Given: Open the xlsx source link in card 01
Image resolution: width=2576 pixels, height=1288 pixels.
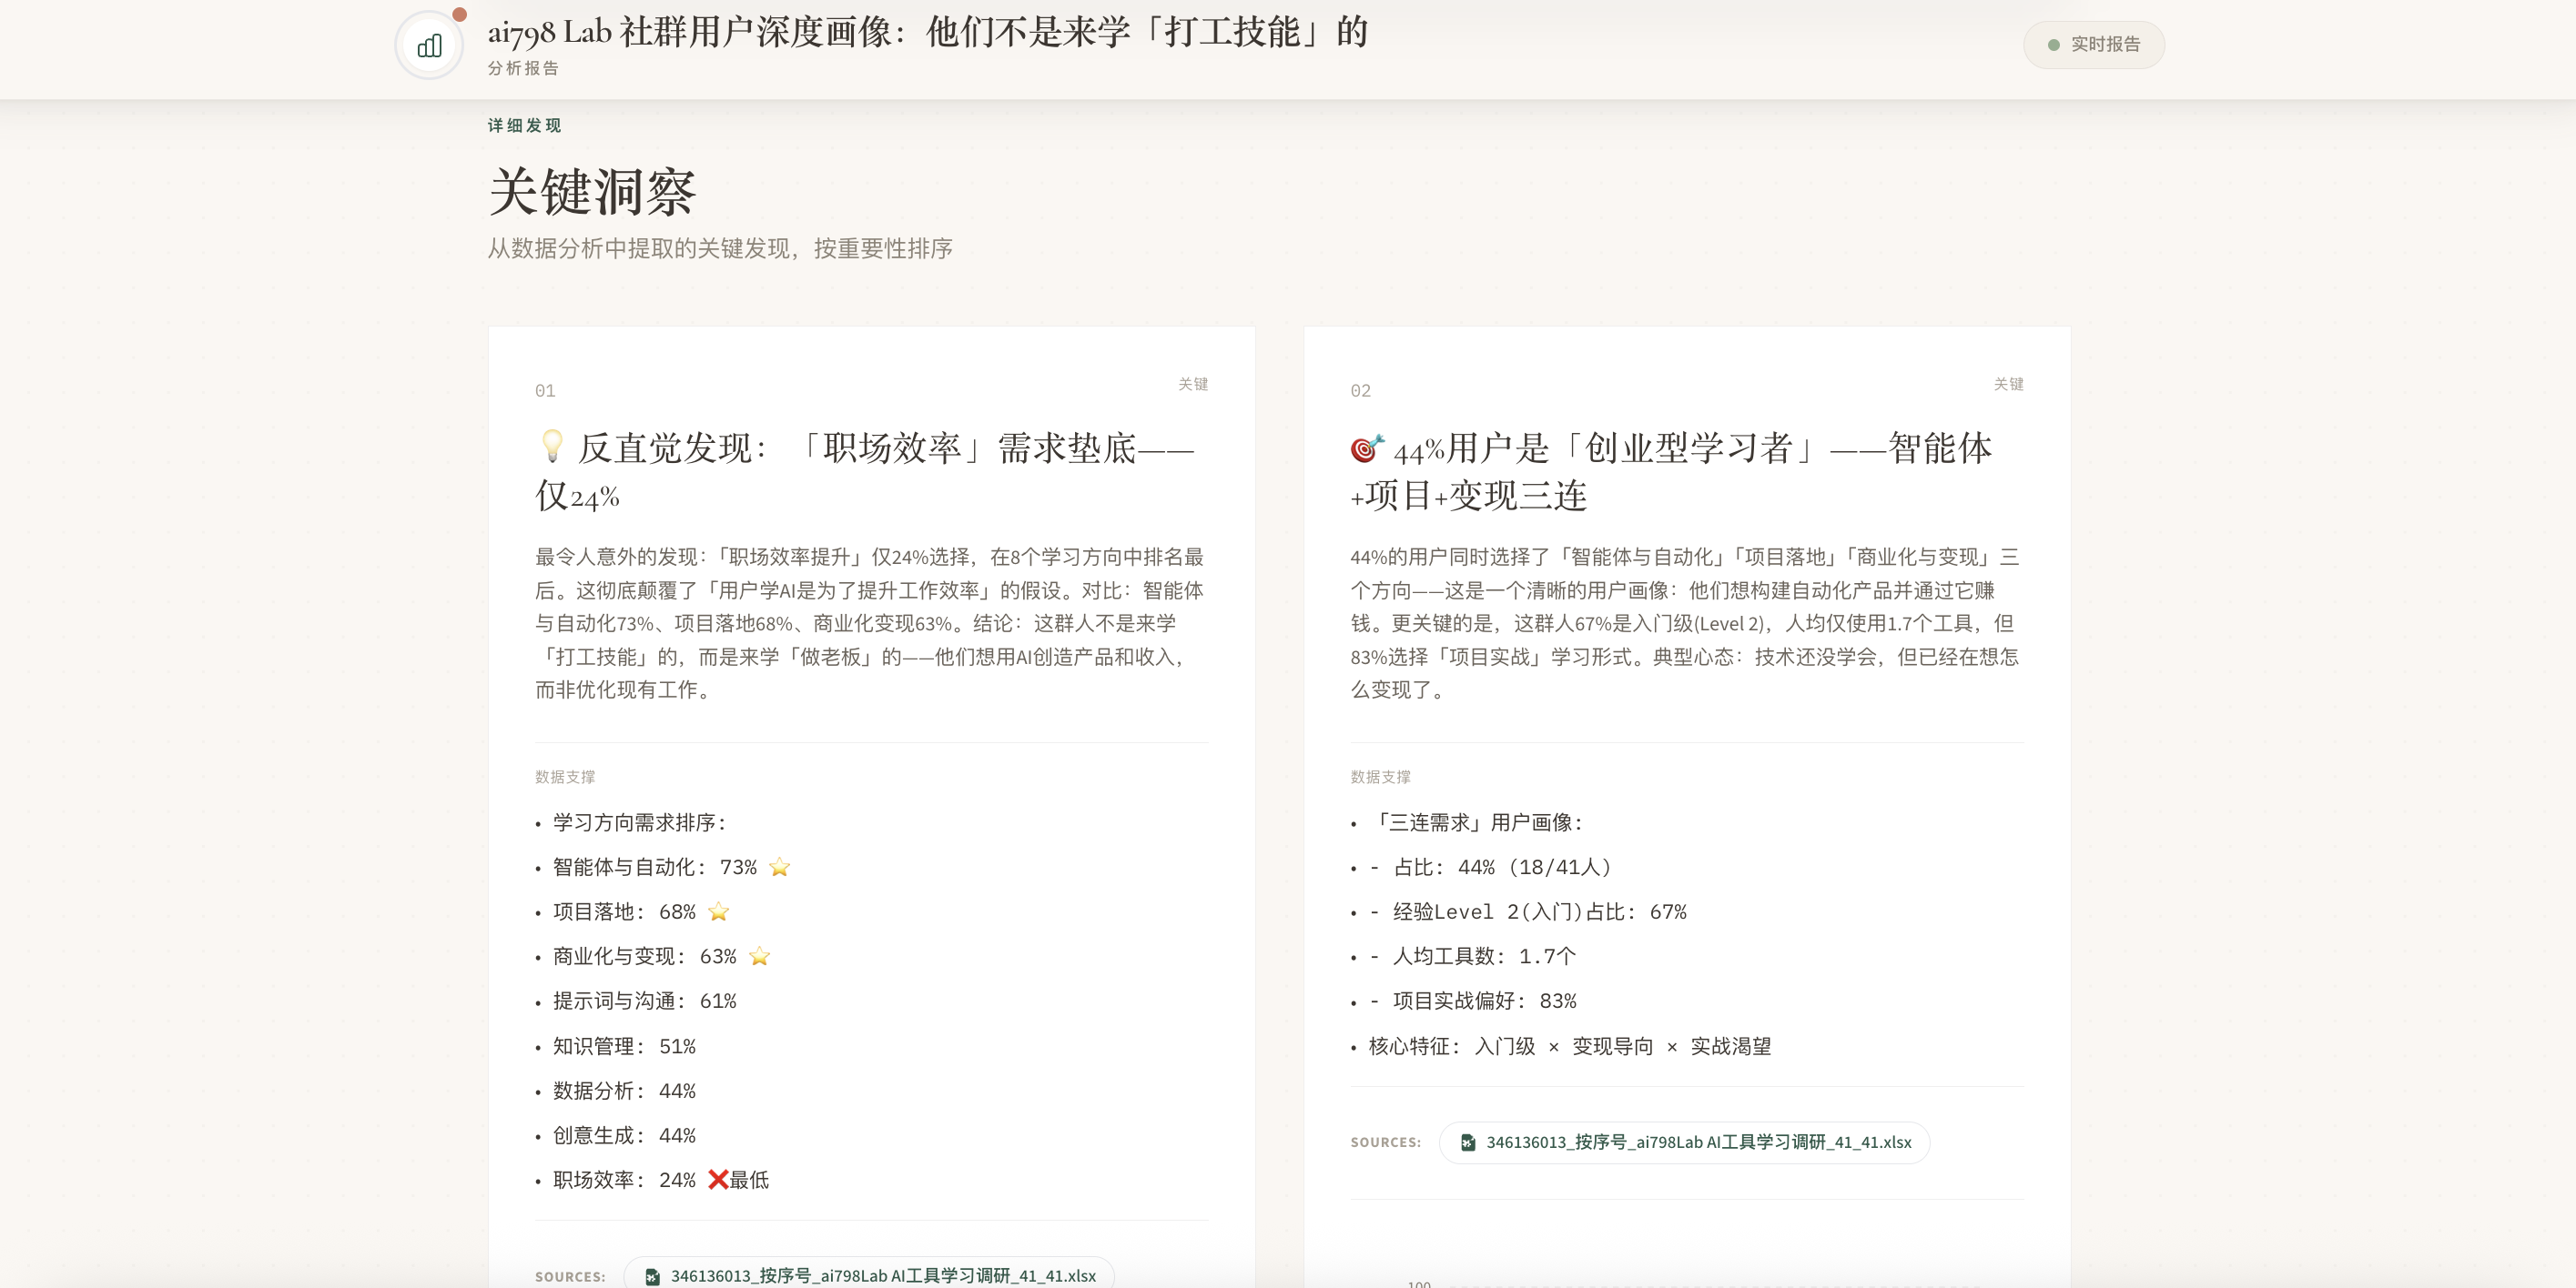Looking at the screenshot, I should pyautogui.click(x=868, y=1275).
